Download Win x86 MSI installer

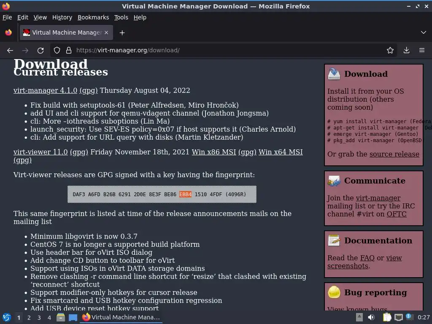[x=214, y=152]
